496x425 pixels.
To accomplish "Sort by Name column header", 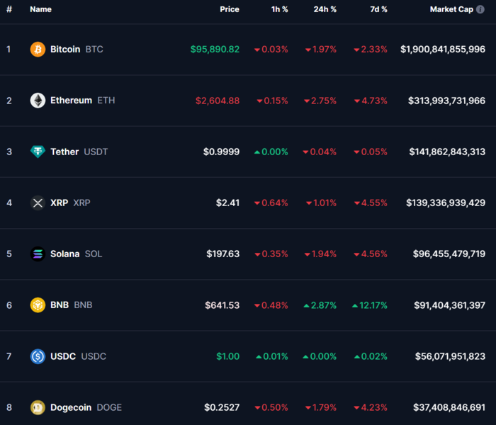I will point(40,9).
